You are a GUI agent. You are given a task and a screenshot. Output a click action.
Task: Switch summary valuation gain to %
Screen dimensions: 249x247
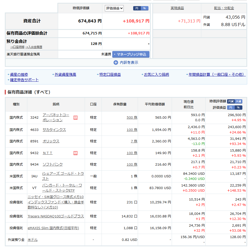pyautogui.click(x=144, y=8)
